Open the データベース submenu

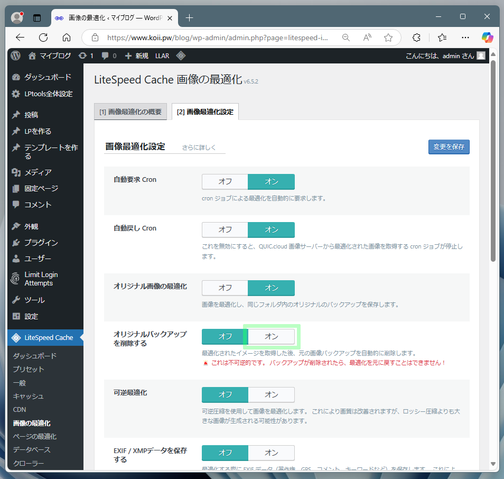click(x=32, y=450)
